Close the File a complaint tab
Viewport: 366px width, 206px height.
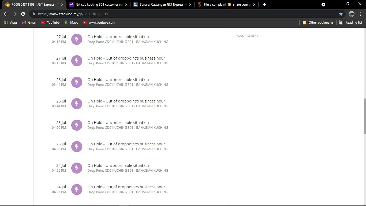pyautogui.click(x=254, y=5)
